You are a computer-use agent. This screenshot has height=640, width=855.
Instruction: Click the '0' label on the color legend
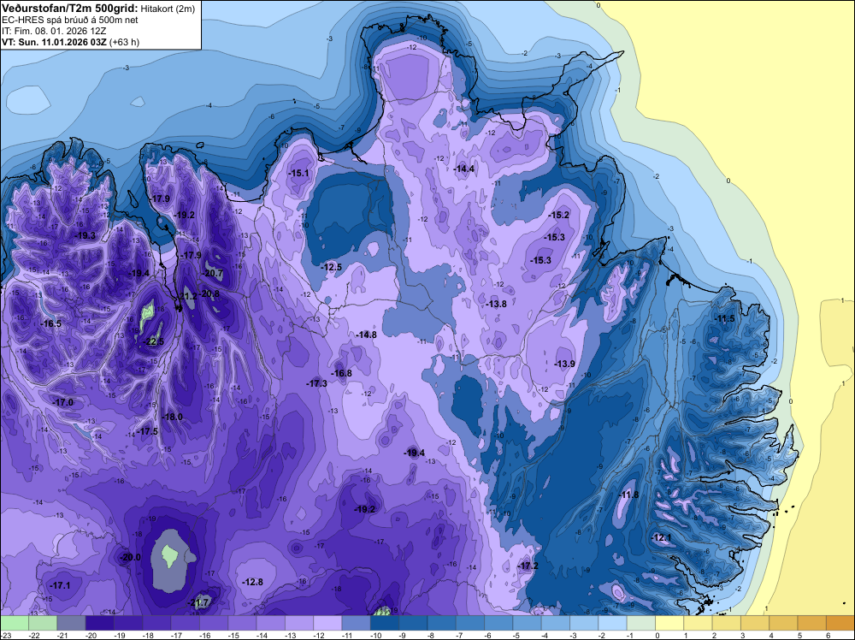(657, 635)
